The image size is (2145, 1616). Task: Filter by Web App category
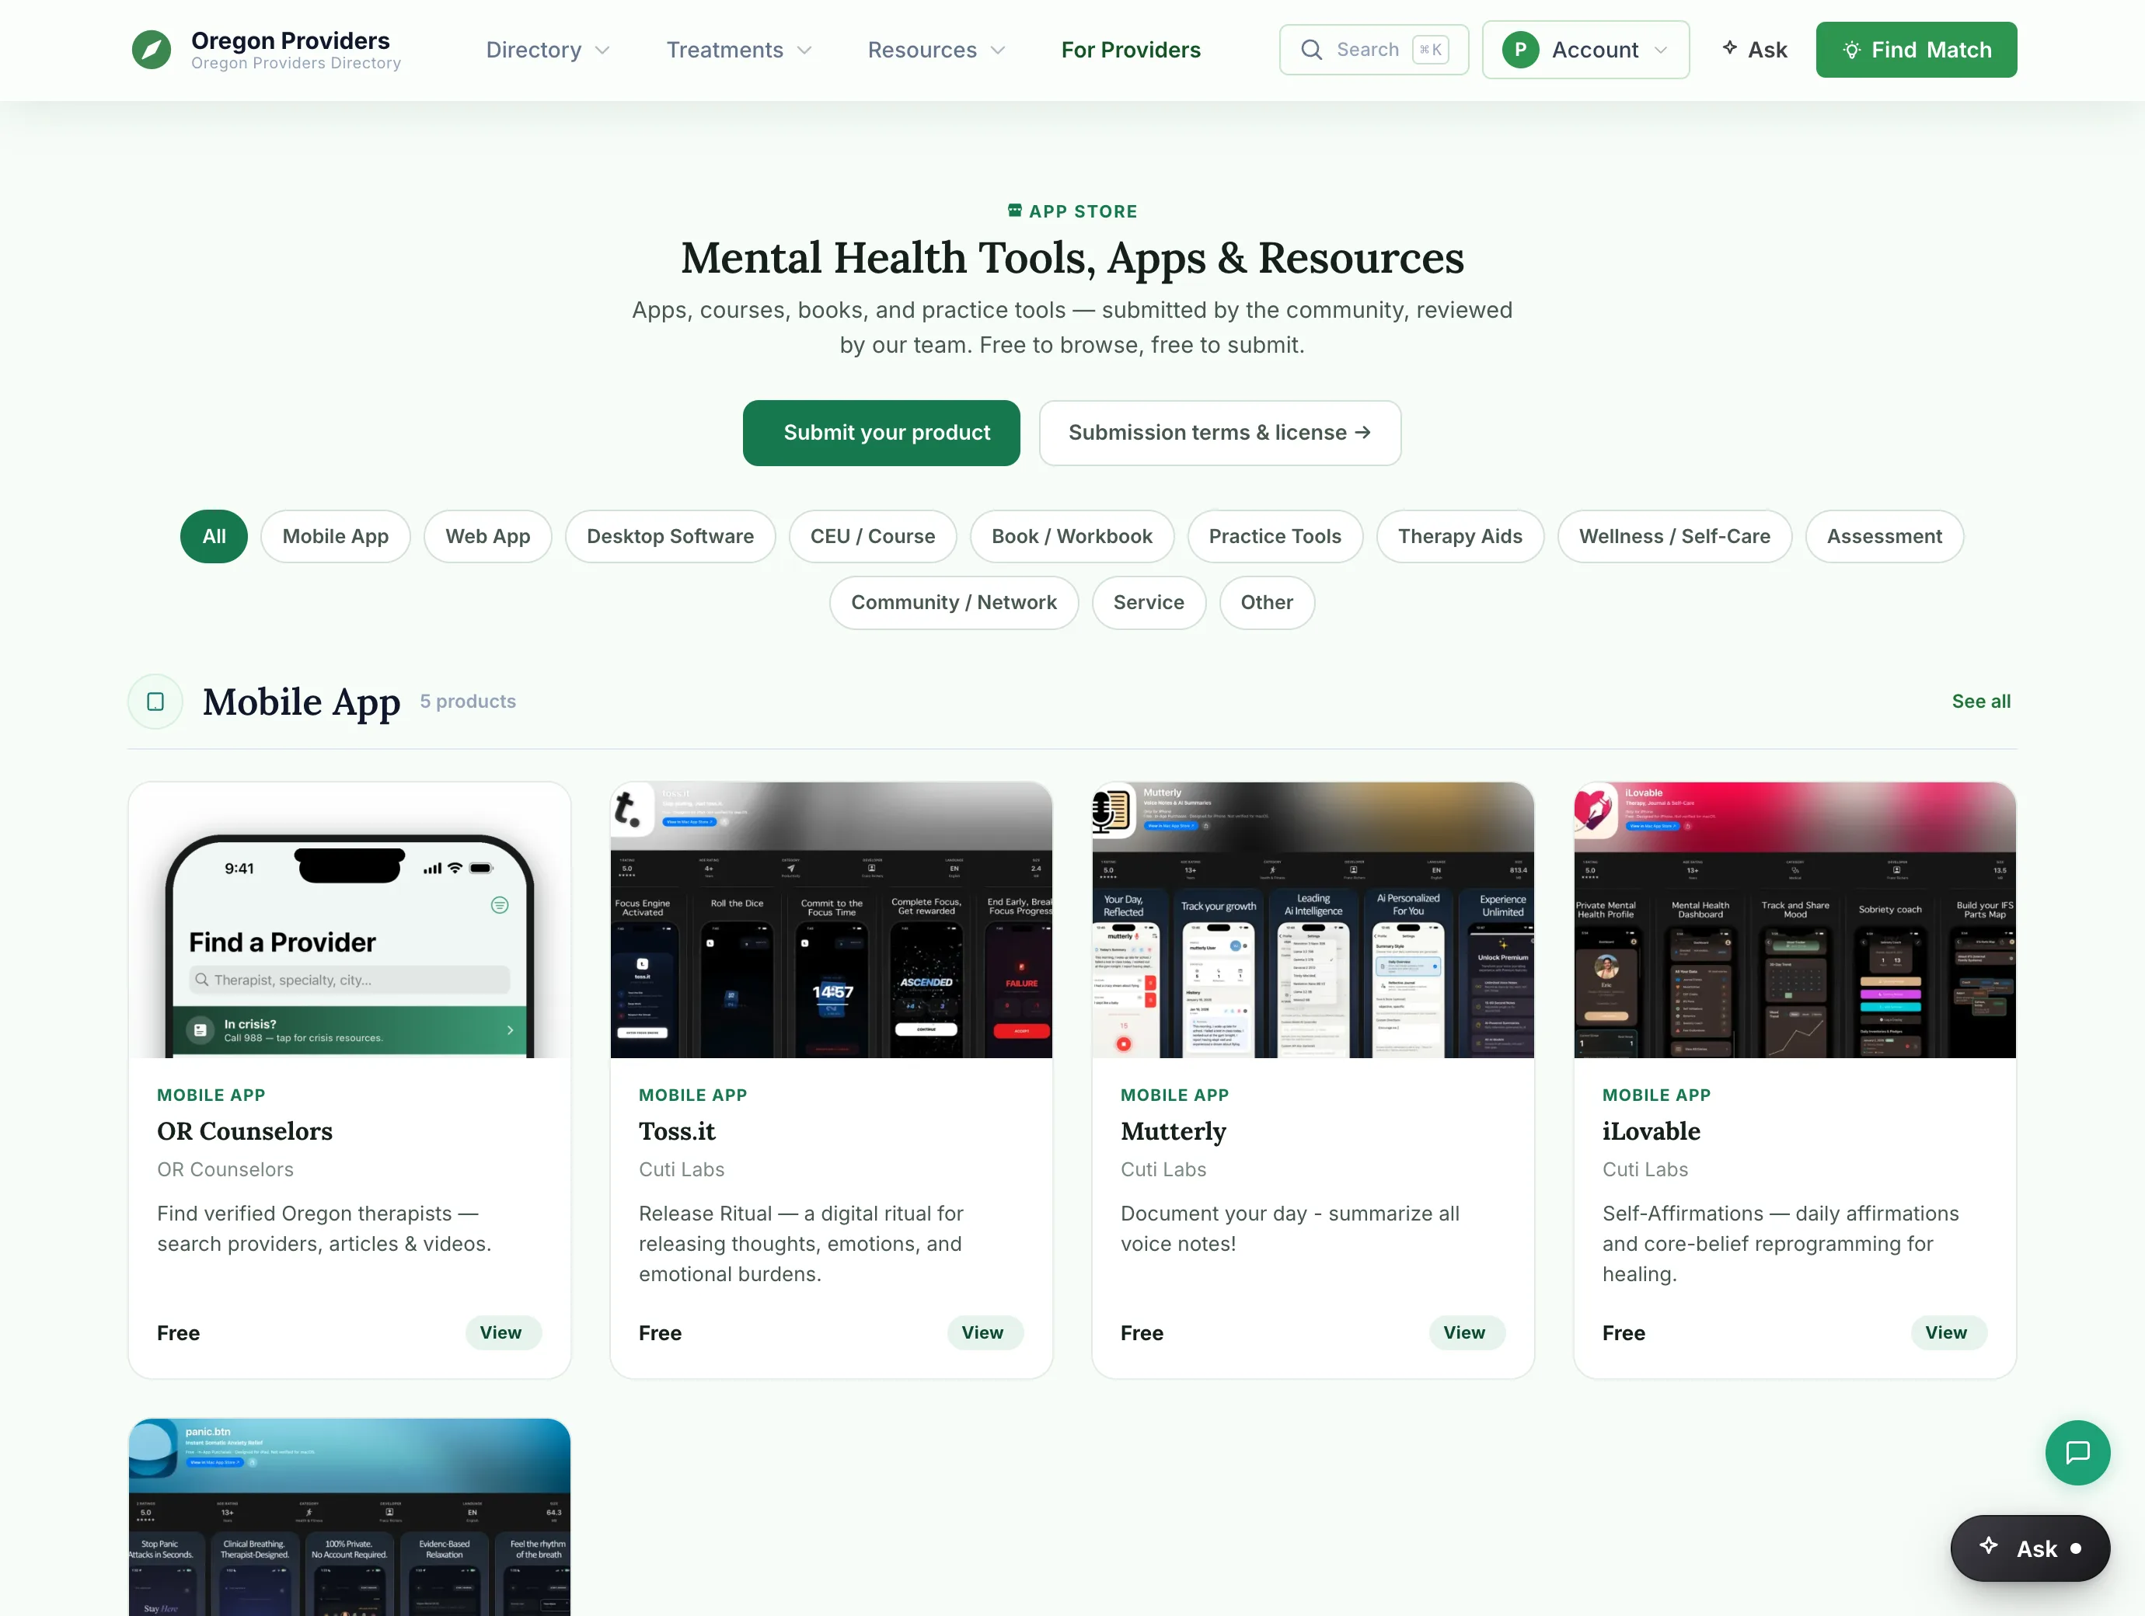[x=488, y=536]
